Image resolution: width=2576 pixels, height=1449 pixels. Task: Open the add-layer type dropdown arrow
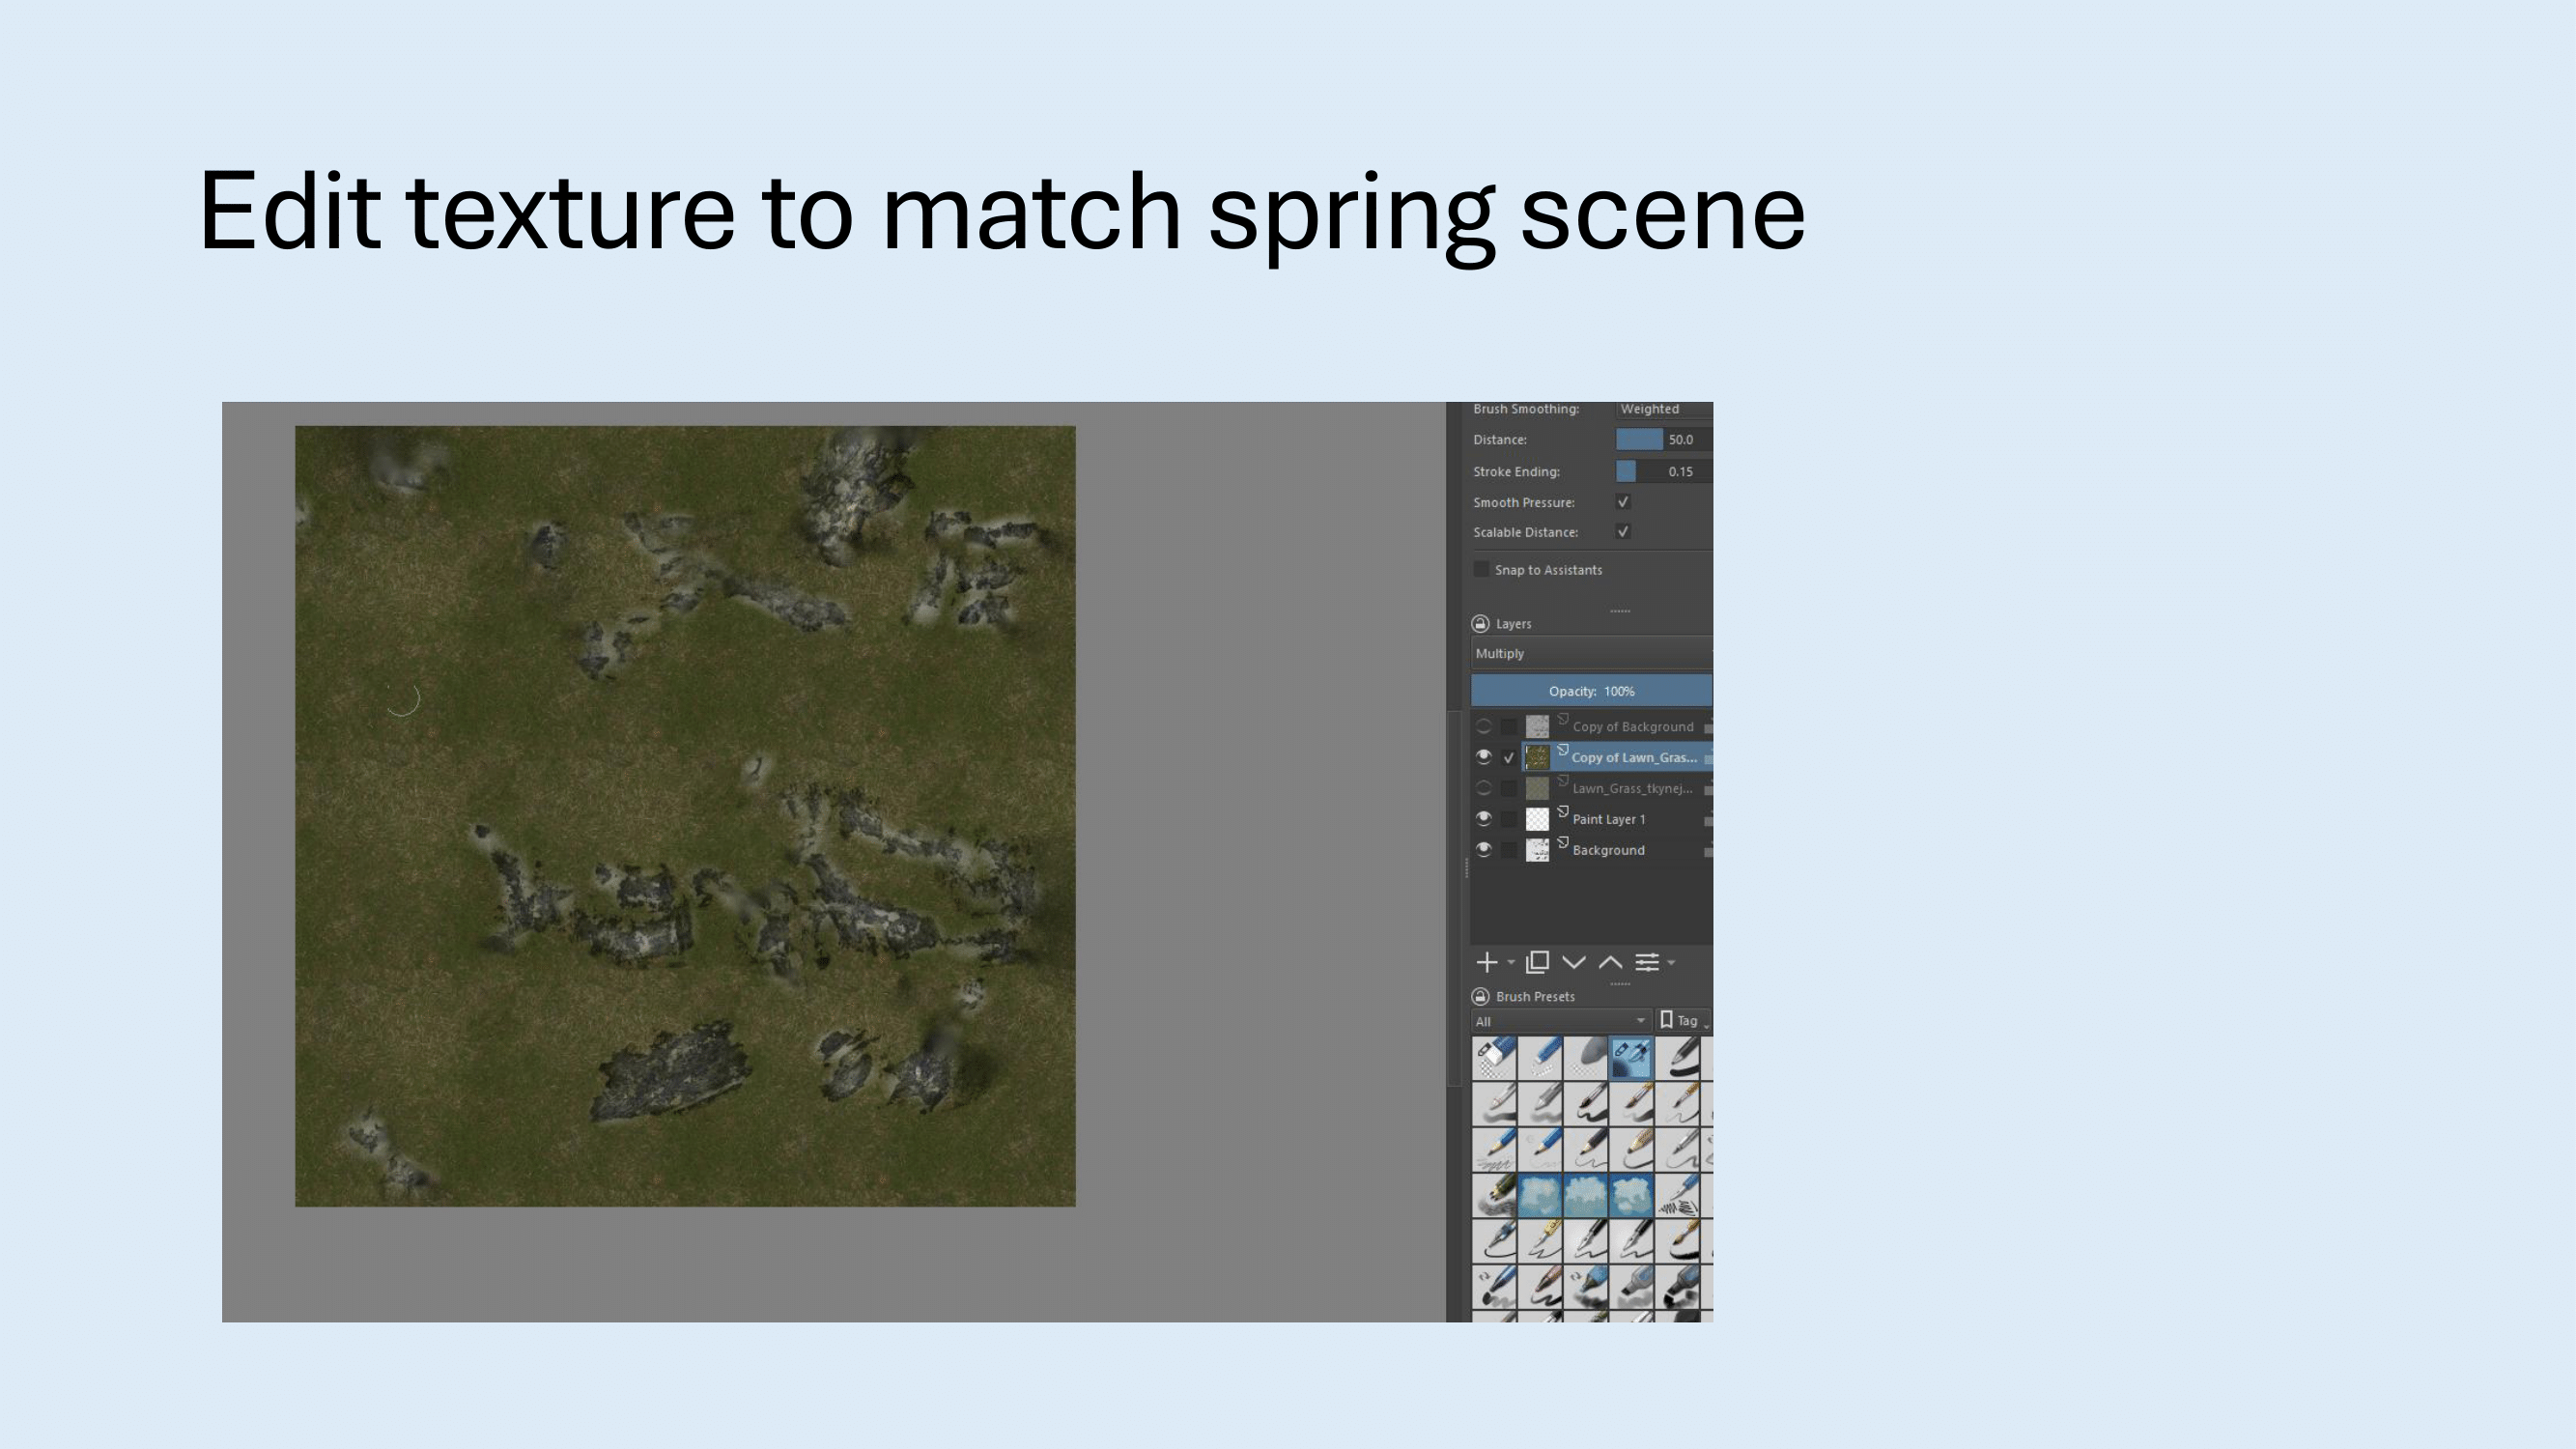1511,963
